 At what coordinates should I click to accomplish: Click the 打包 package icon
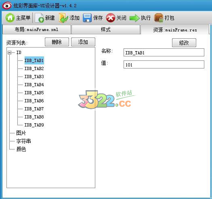pyautogui.click(x=159, y=18)
